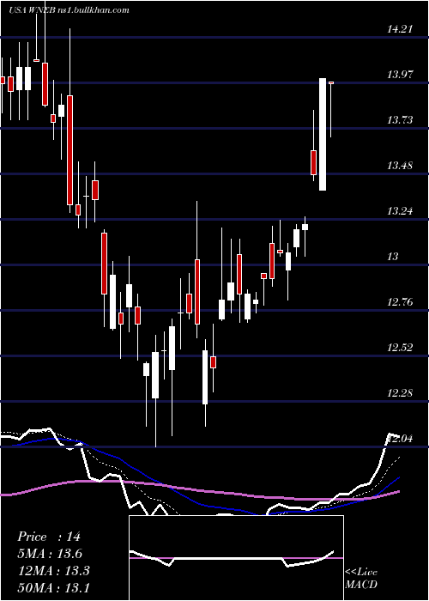Click the long red candle falling to 13.3
Image resolution: width=429 pixels, height=601 pixels.
(69, 150)
